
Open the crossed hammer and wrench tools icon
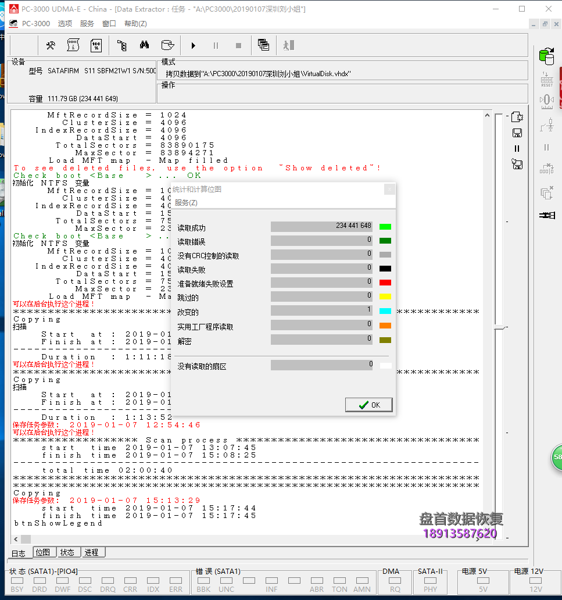click(x=51, y=45)
